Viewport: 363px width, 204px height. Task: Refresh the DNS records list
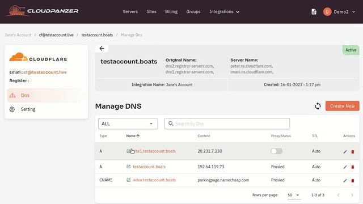point(318,106)
